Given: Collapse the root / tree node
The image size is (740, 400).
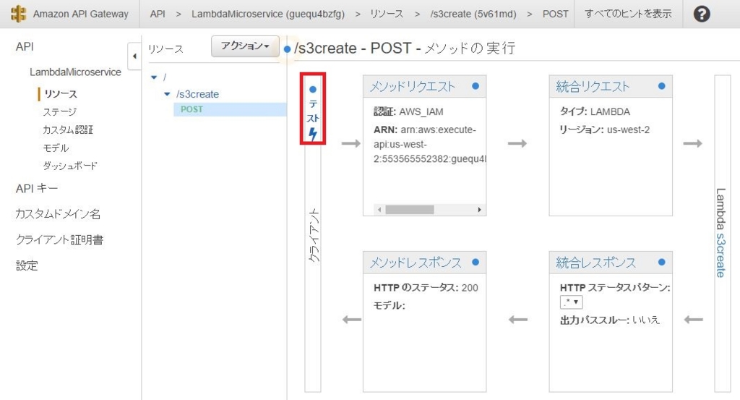Looking at the screenshot, I should tap(154, 77).
